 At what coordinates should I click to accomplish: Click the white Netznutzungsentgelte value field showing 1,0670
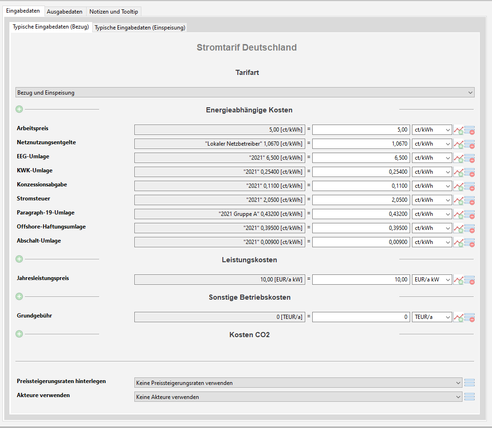(x=361, y=144)
